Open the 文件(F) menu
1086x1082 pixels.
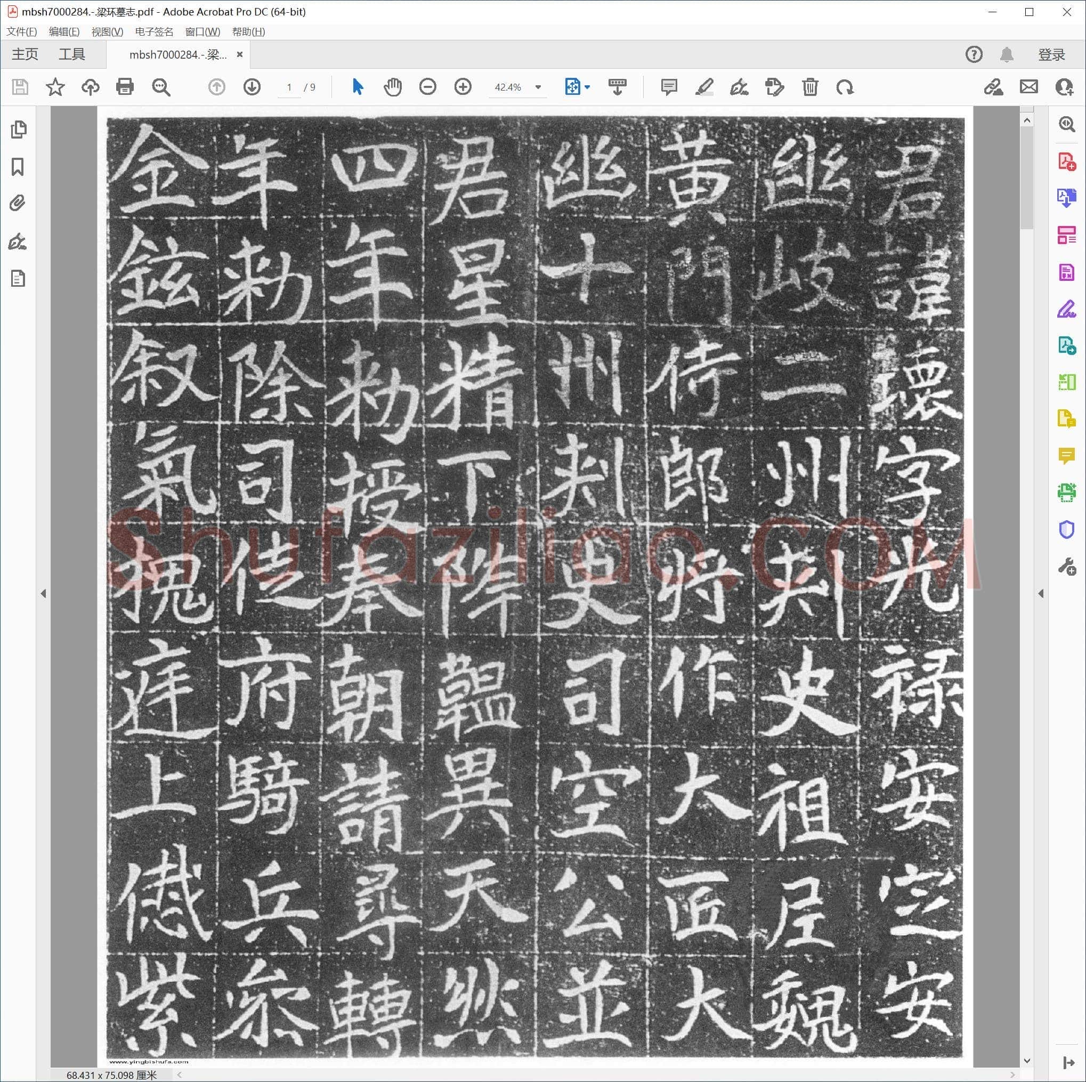pos(21,32)
